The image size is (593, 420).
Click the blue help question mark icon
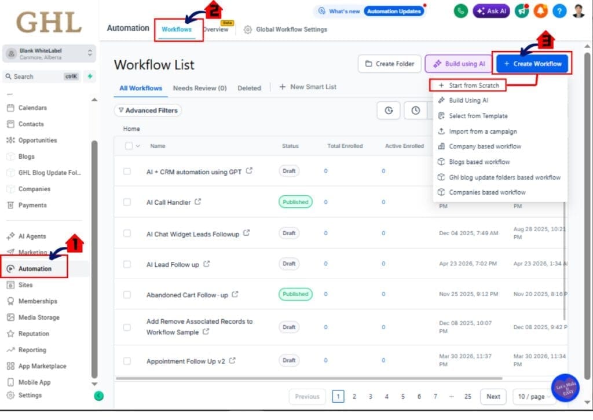pos(559,11)
